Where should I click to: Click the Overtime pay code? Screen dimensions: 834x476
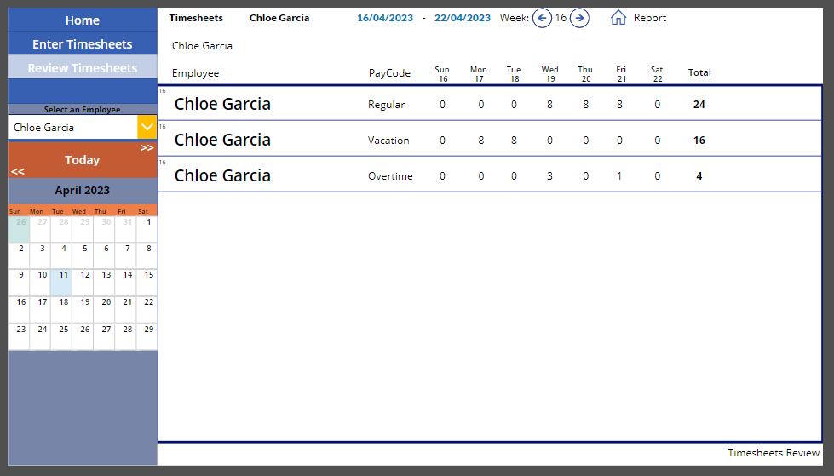(x=390, y=176)
